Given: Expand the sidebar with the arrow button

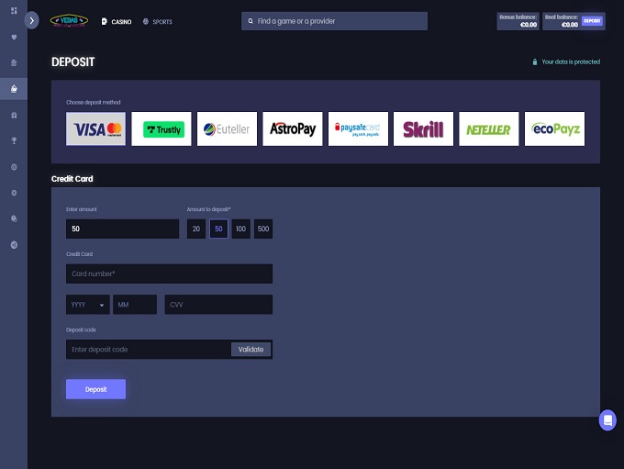Looking at the screenshot, I should [x=32, y=19].
